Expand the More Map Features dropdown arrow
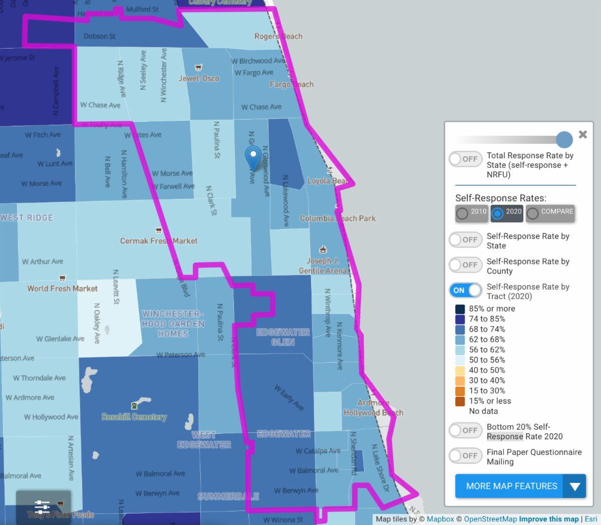 574,486
